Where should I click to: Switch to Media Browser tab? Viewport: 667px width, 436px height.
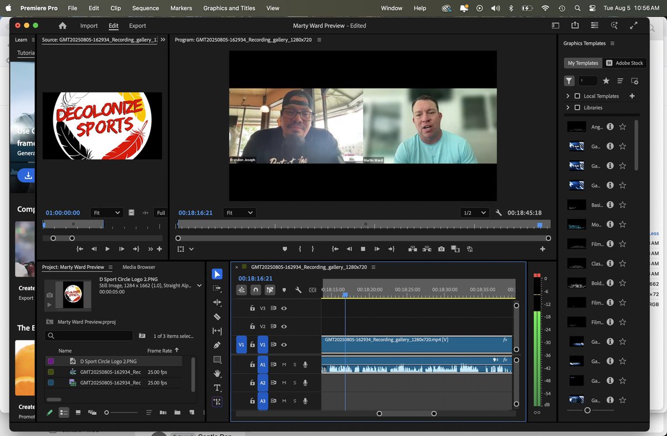pos(139,267)
